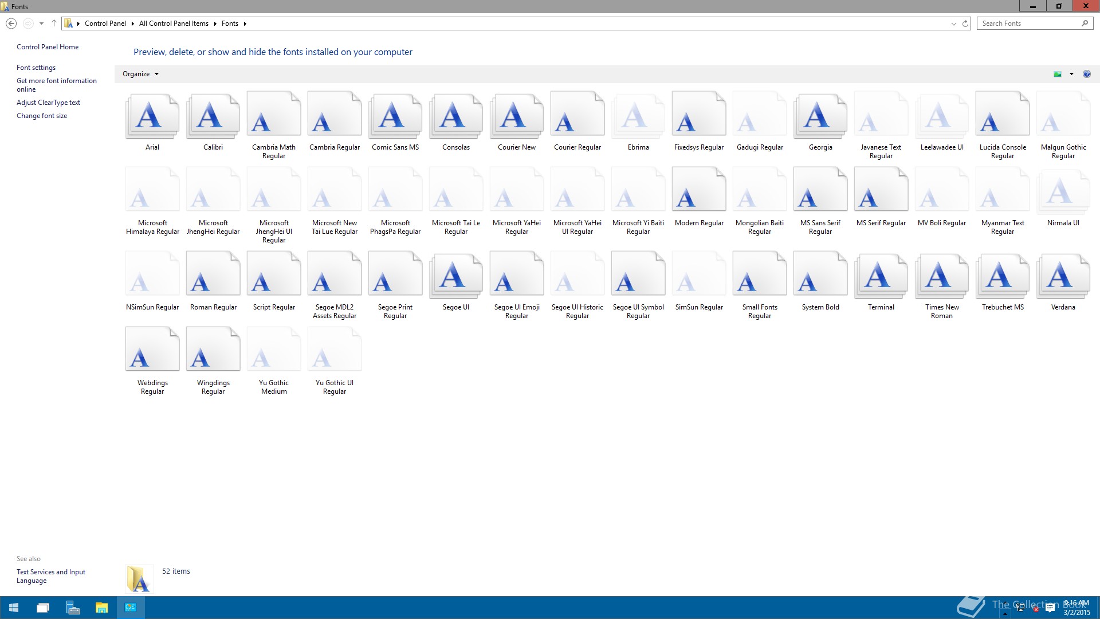Click the Back navigation button
This screenshot has height=619, width=1100.
point(11,23)
